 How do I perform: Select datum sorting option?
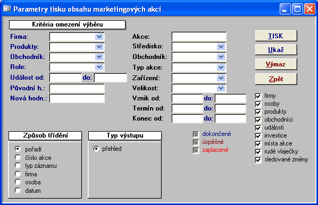pos(18,191)
